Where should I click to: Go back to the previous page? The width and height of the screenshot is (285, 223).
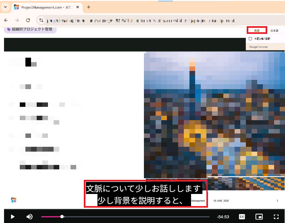6,20
